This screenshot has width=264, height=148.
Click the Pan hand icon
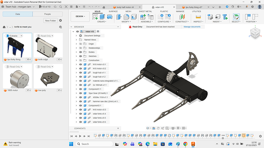(158, 128)
